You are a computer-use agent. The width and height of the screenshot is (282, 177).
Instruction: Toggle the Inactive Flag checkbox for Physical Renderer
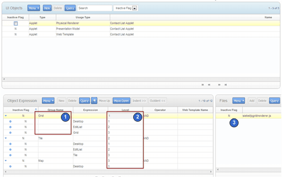coord(16,23)
